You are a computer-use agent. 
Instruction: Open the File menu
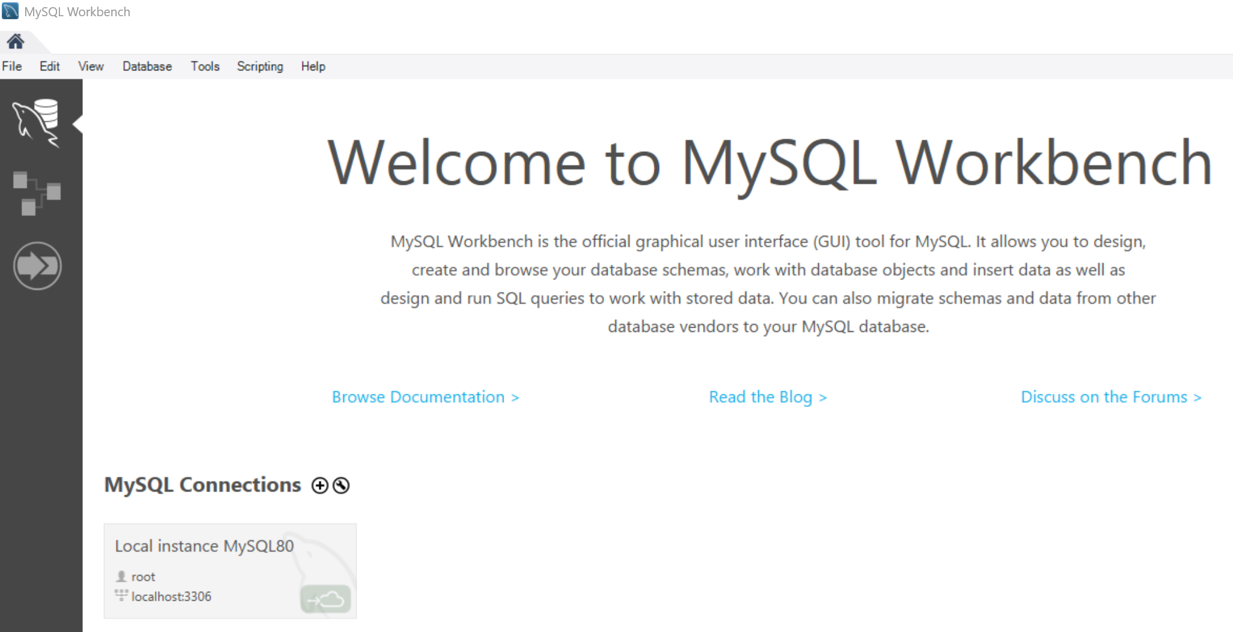(12, 67)
